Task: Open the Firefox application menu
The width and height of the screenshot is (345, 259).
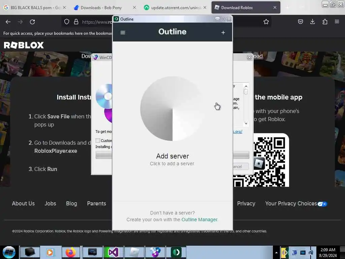Action: tap(337, 22)
